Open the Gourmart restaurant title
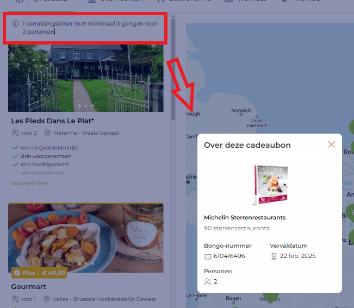 [29, 287]
